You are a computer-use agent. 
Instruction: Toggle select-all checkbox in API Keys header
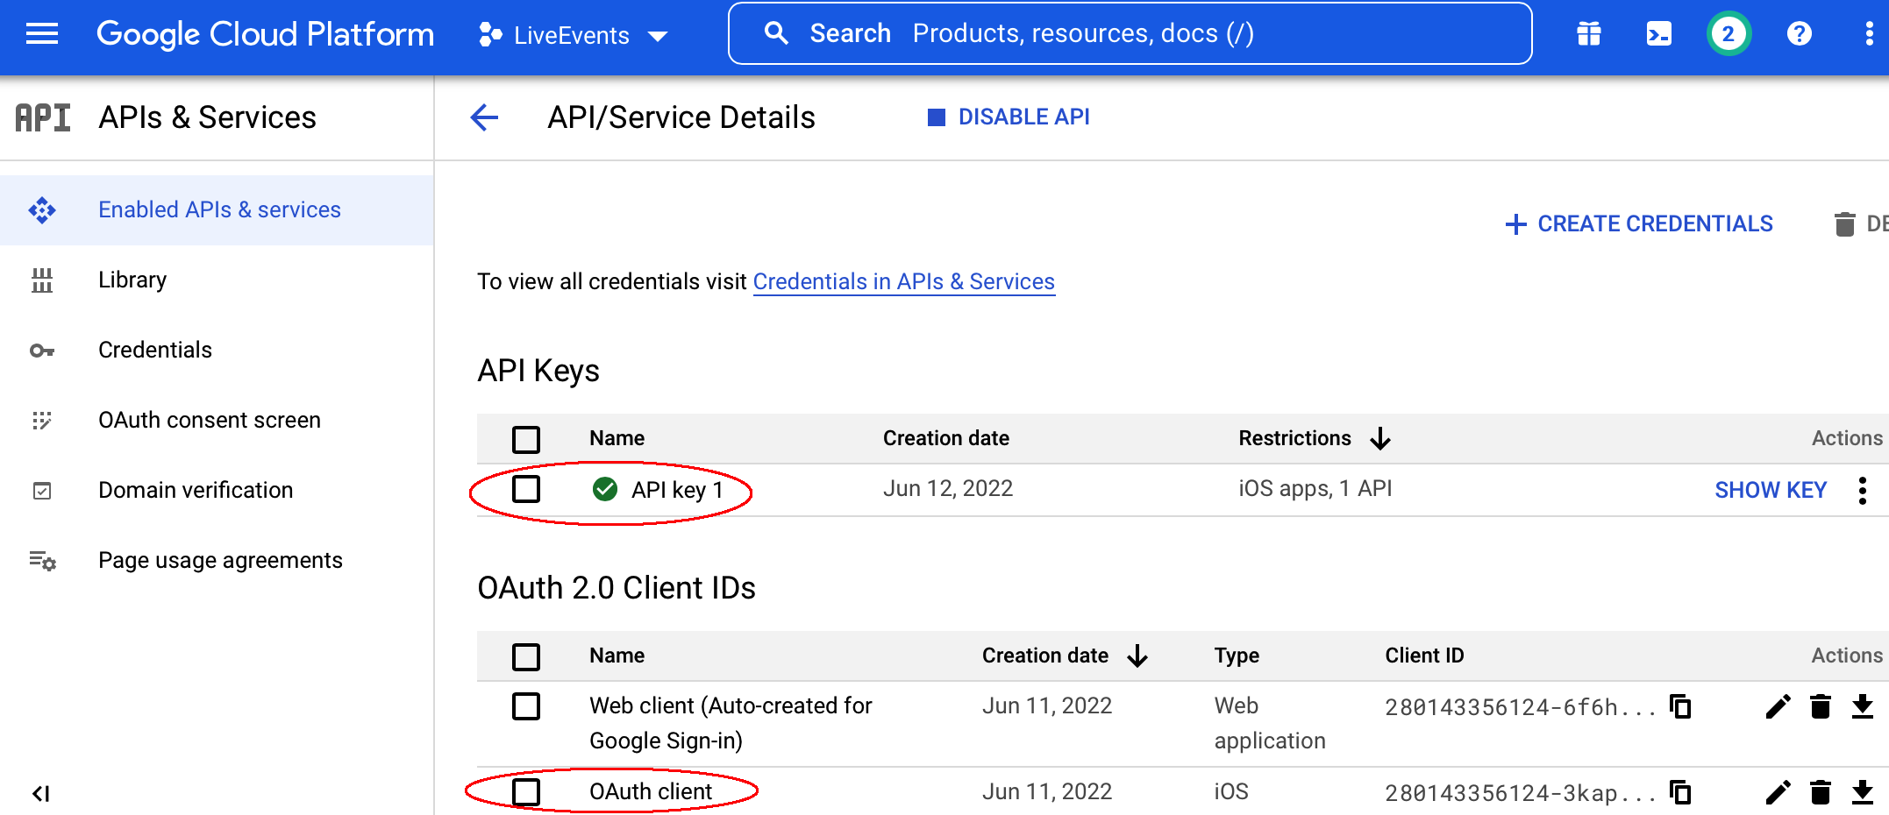point(526,438)
